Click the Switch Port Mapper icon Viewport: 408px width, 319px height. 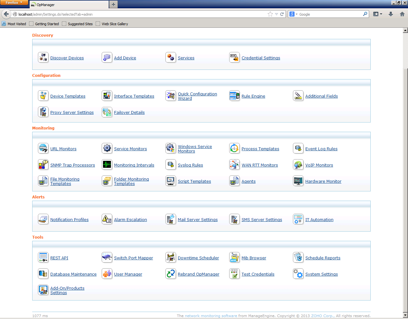(x=107, y=257)
